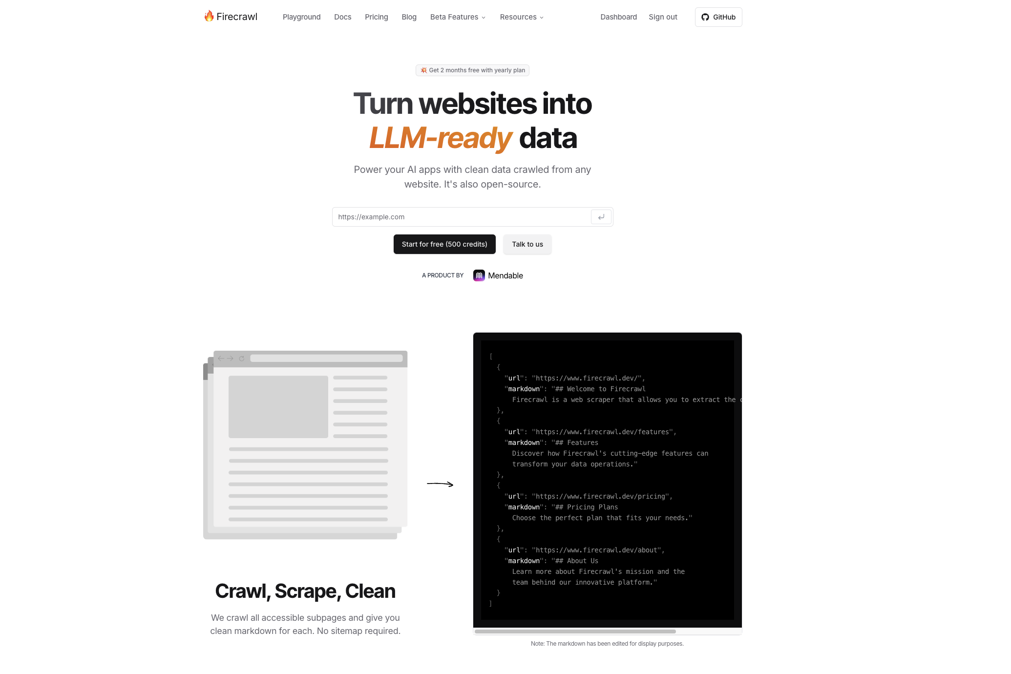The width and height of the screenshot is (1011, 674).
Task: Expand the Resources dropdown menu
Action: click(521, 17)
